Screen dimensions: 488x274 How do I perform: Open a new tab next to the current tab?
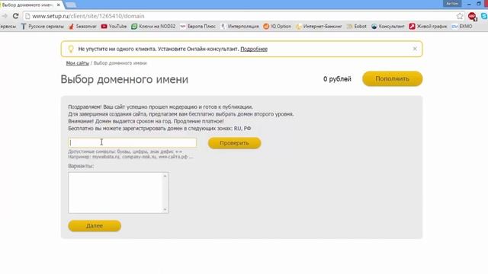[71, 5]
